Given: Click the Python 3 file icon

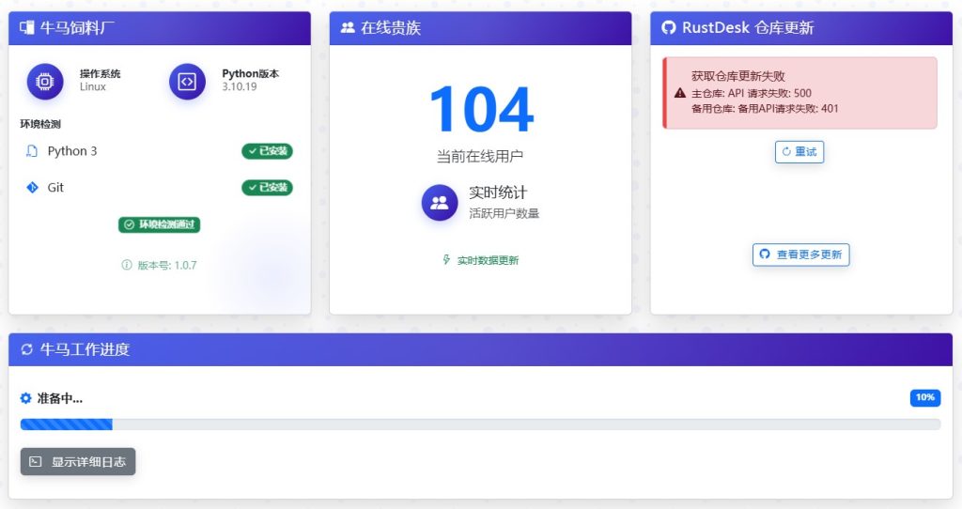Looking at the screenshot, I should point(32,151).
